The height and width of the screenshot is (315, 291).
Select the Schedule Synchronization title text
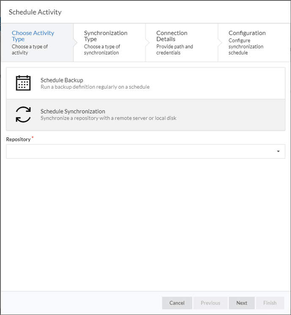(73, 111)
